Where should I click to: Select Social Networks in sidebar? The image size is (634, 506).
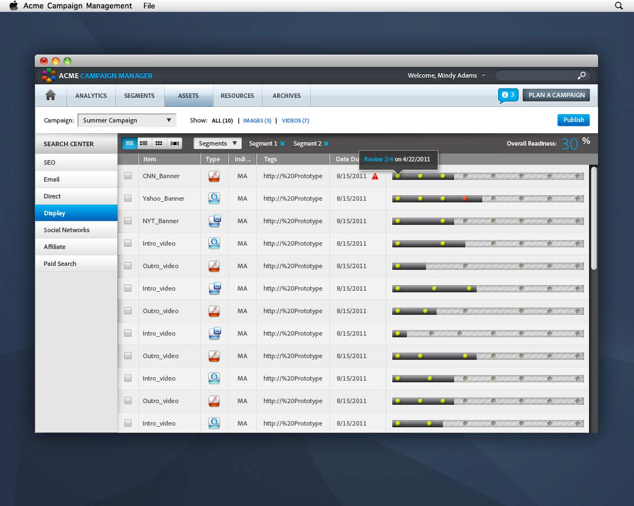tap(76, 230)
